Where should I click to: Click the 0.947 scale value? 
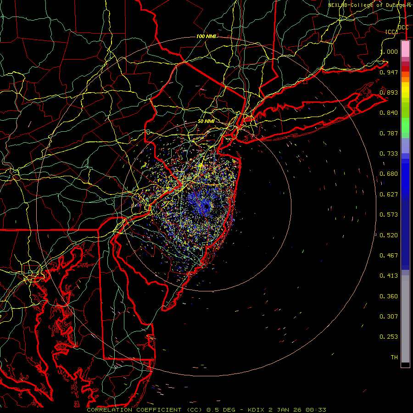(x=389, y=72)
